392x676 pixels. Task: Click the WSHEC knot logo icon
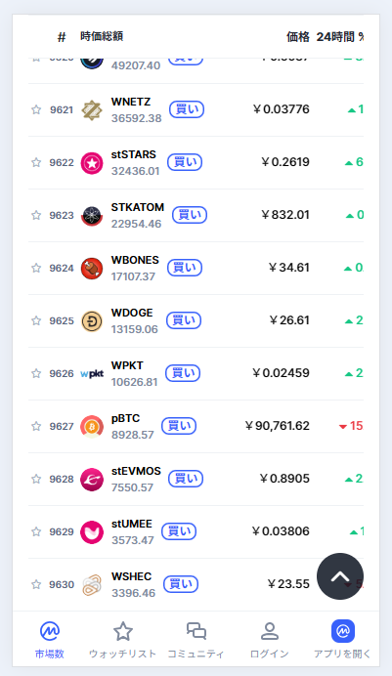(92, 584)
